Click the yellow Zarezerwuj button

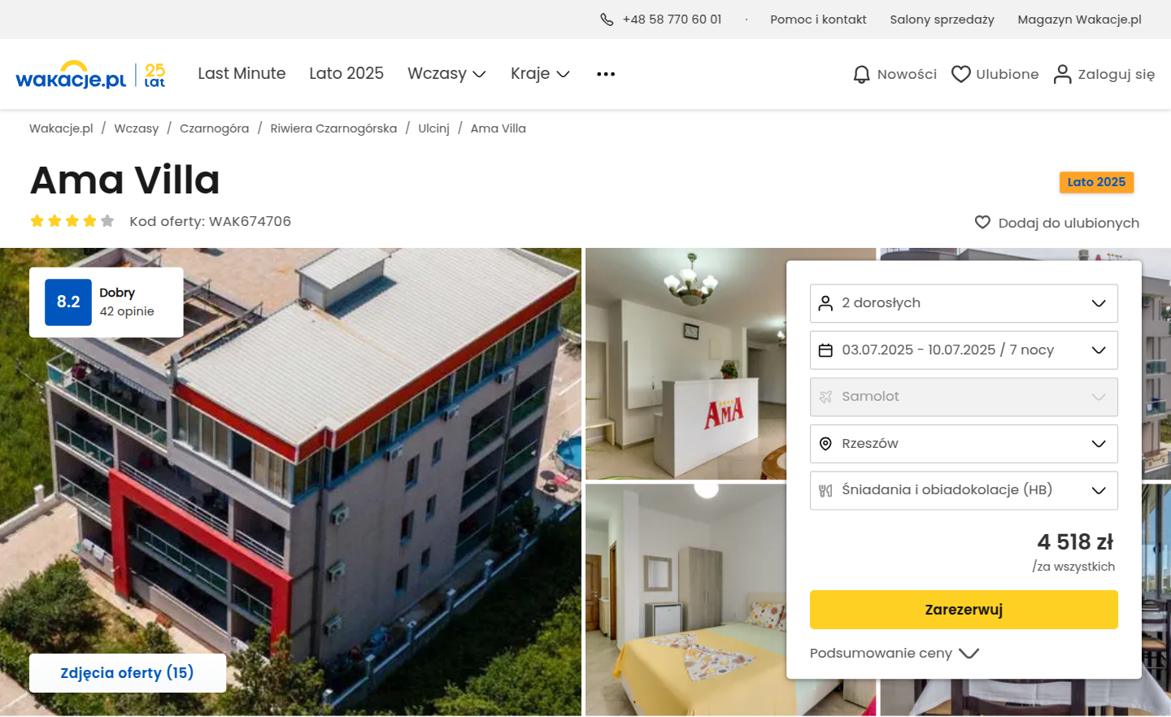(964, 610)
